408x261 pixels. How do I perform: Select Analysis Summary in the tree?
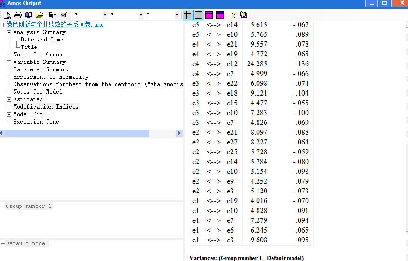(x=40, y=32)
